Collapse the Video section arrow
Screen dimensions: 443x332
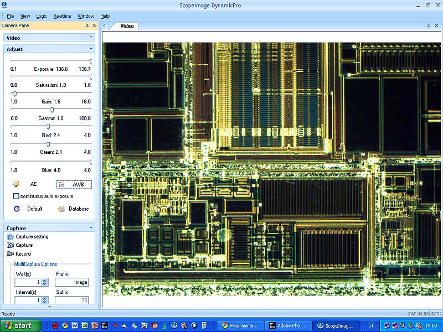[91, 37]
